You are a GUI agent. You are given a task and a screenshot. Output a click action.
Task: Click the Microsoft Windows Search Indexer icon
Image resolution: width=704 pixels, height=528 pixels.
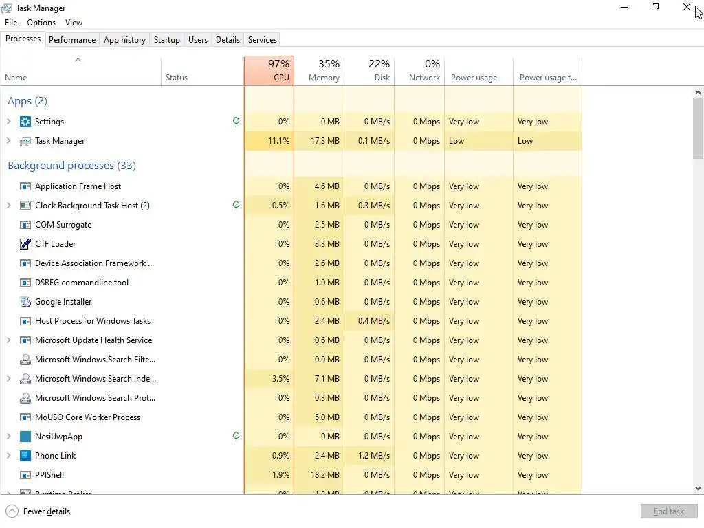point(25,379)
